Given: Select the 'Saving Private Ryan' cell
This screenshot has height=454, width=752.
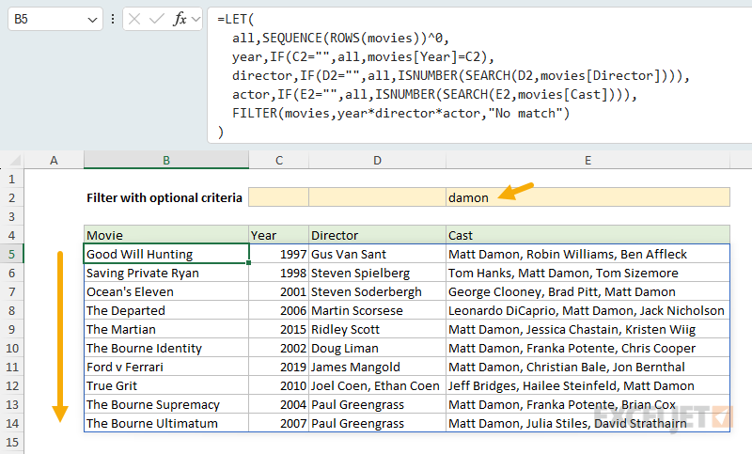Looking at the screenshot, I should pyautogui.click(x=166, y=273).
